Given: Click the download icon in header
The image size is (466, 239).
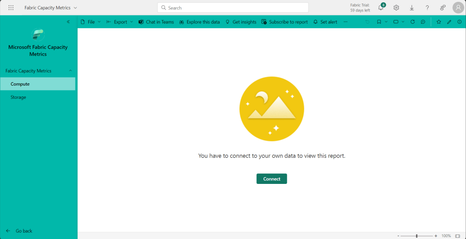Looking at the screenshot, I should pyautogui.click(x=412, y=8).
